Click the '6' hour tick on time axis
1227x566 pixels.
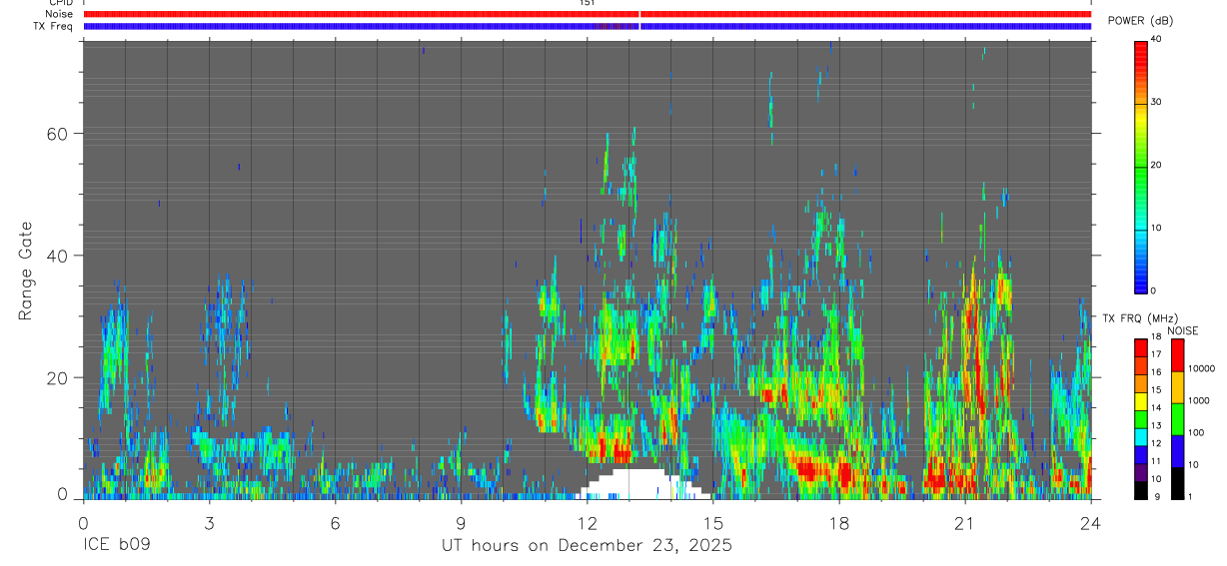point(335,522)
